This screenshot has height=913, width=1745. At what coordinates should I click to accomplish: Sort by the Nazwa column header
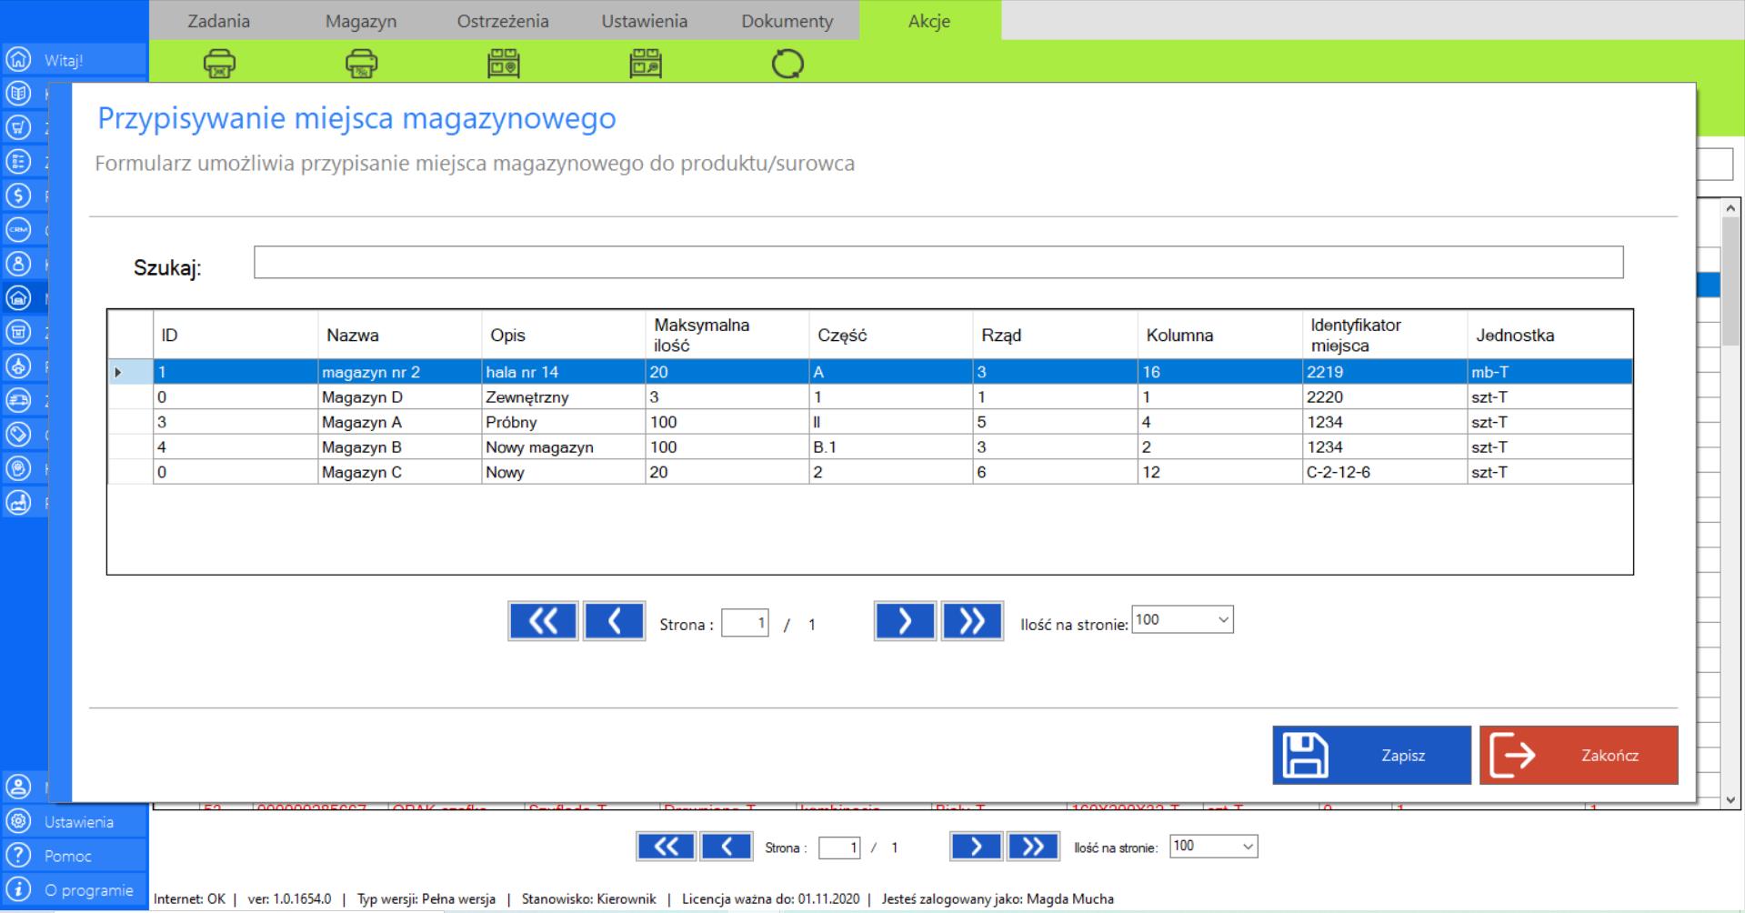[x=353, y=336]
